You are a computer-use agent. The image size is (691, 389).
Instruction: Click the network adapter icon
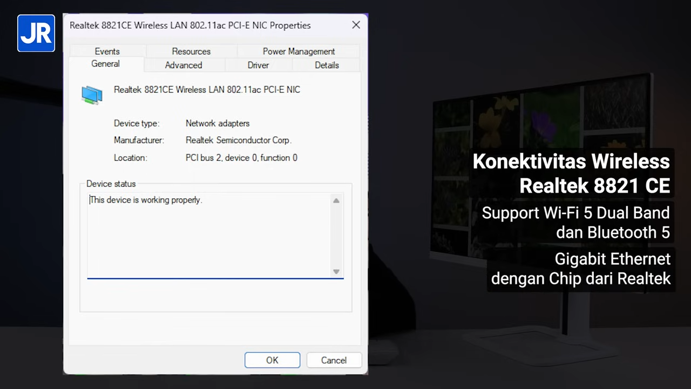pyautogui.click(x=92, y=95)
